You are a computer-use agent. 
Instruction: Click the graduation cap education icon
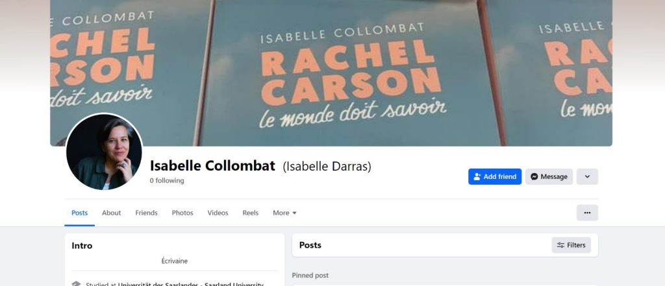point(76,284)
